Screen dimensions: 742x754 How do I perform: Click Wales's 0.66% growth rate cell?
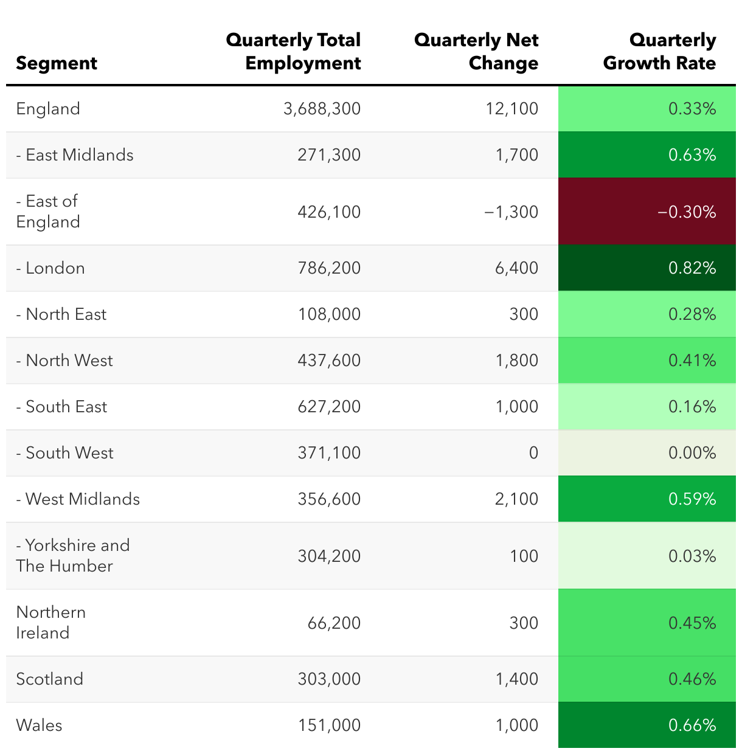coord(647,725)
